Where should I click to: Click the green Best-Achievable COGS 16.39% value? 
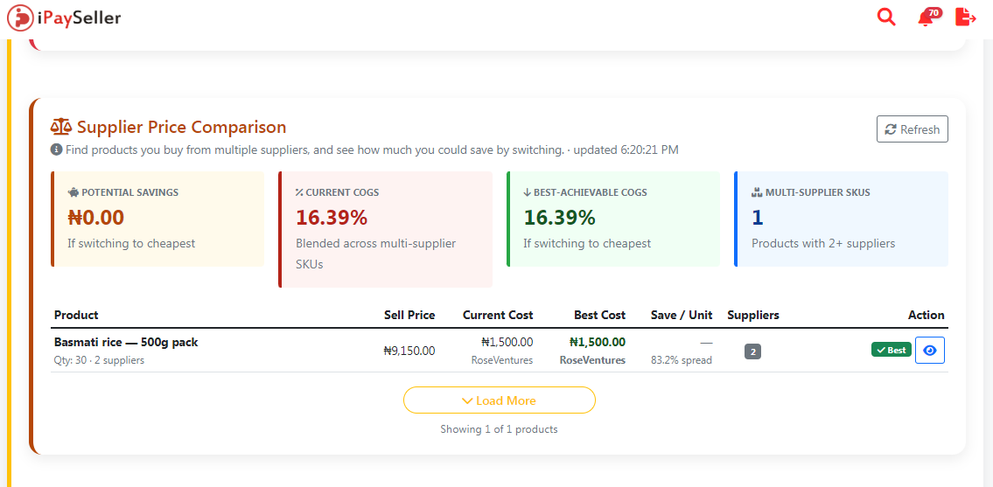(559, 217)
